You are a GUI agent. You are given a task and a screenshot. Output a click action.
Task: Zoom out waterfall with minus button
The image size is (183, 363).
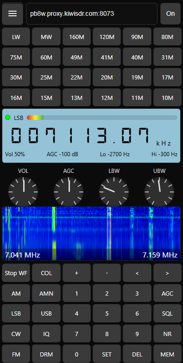pyautogui.click(x=107, y=273)
